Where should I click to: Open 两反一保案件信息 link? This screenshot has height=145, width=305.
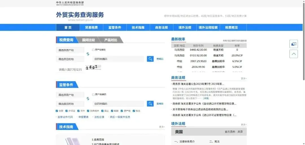(120, 117)
